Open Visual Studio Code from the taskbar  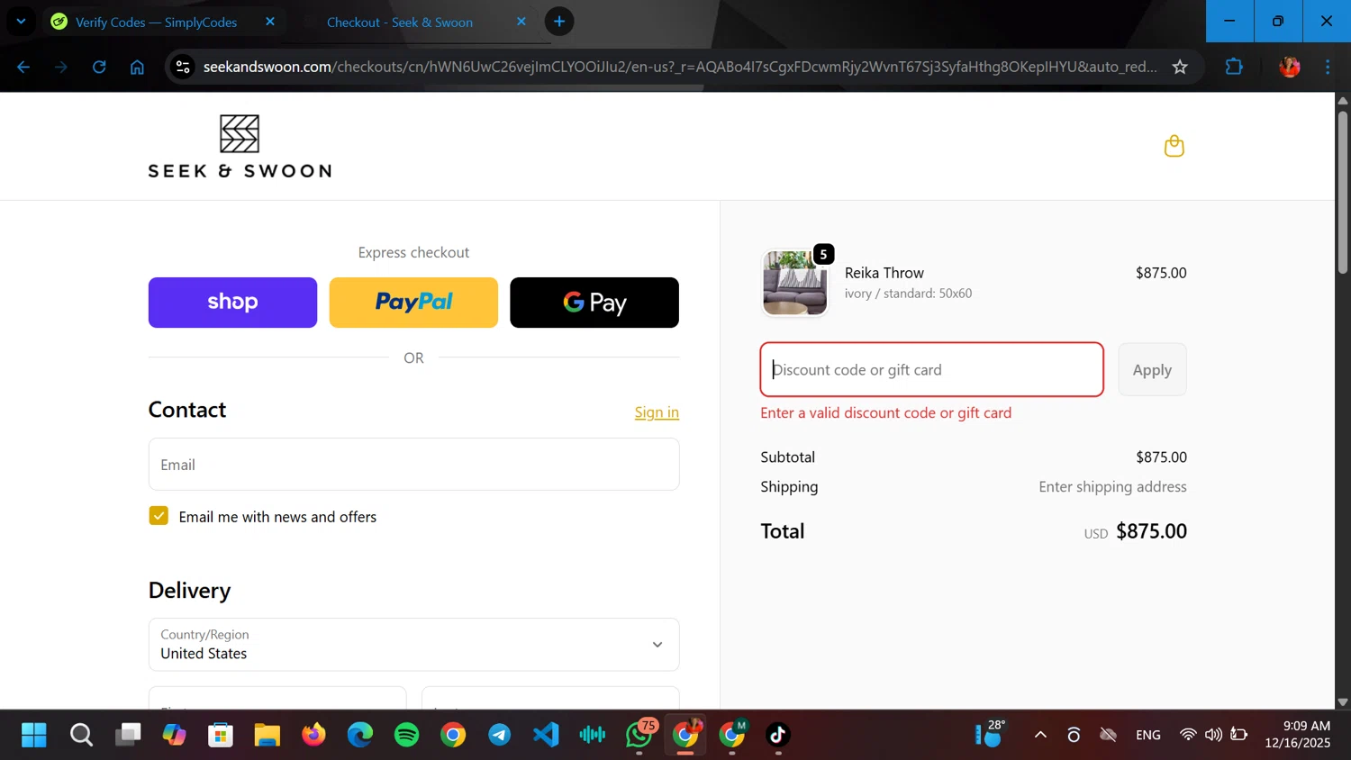[546, 735]
